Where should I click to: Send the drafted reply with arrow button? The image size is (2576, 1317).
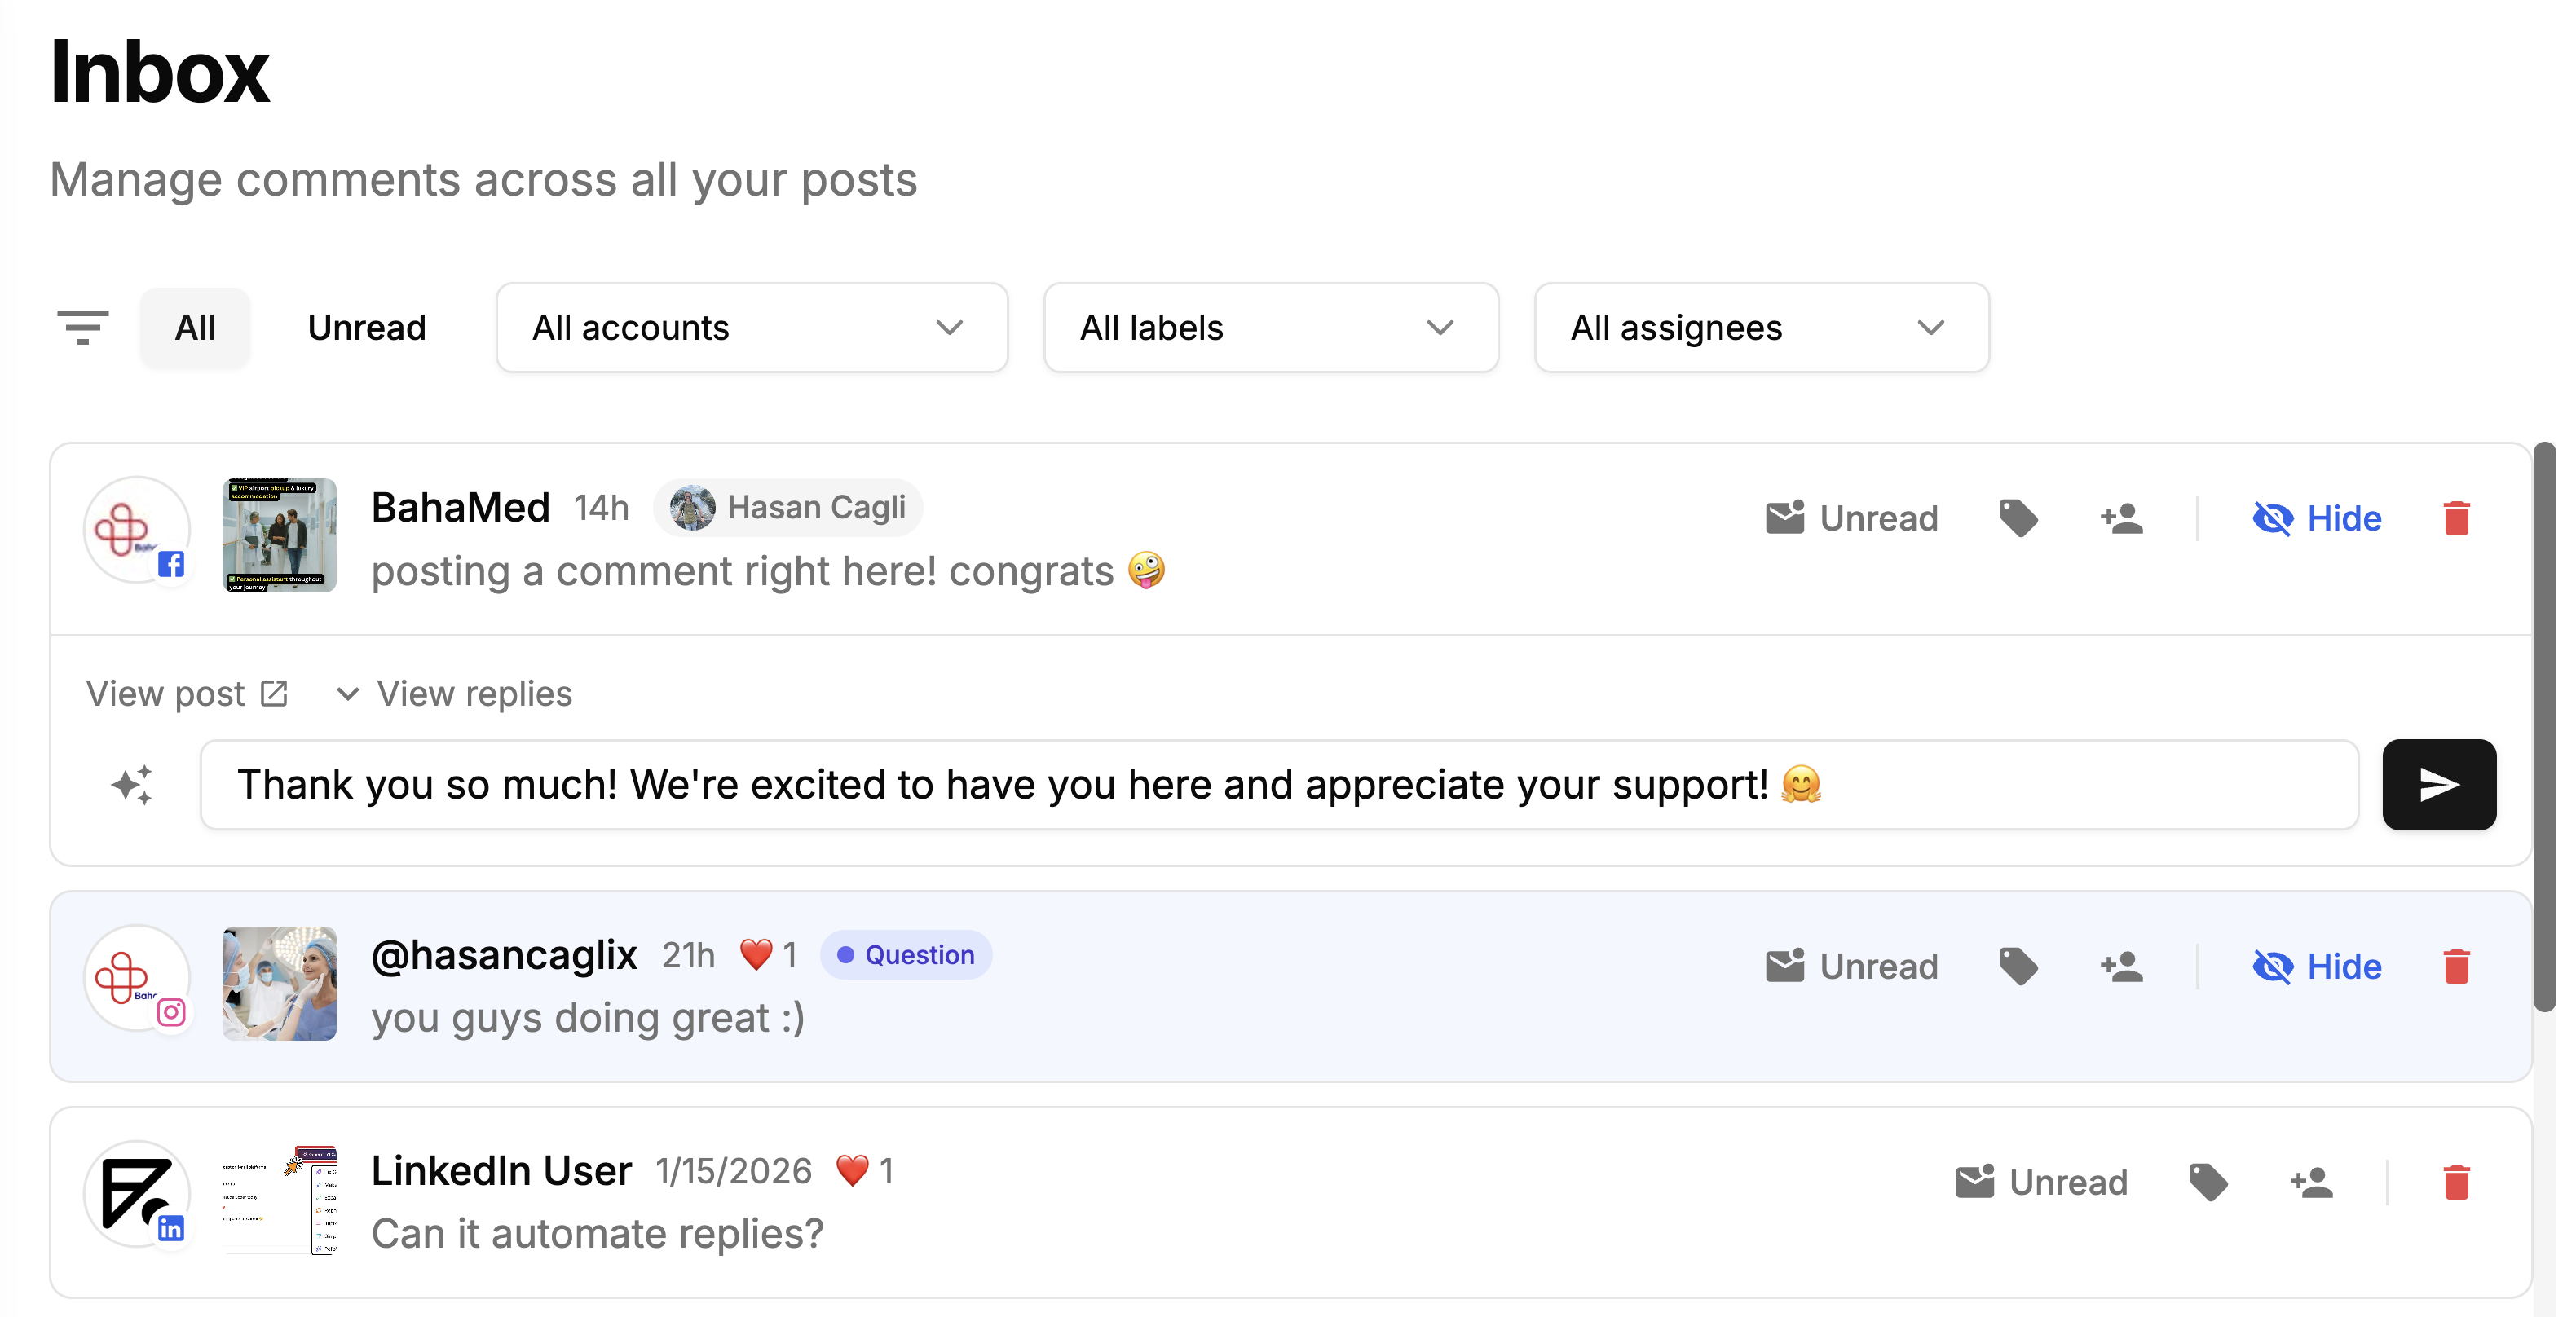[x=2438, y=785]
